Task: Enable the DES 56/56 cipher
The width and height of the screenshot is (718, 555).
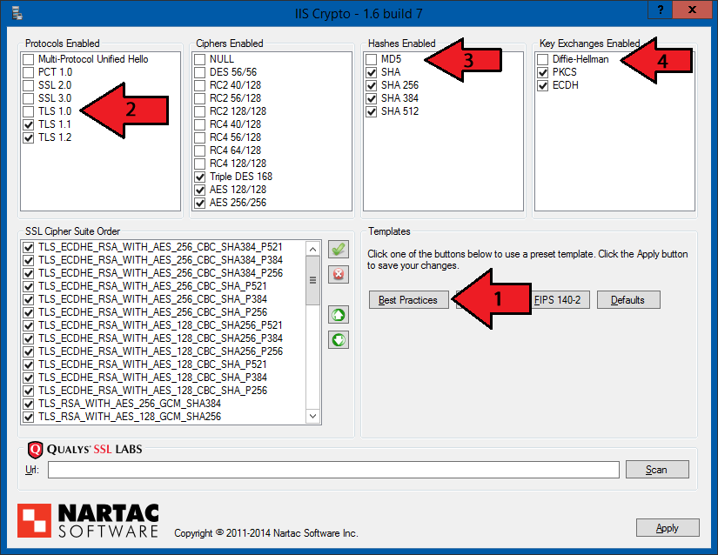Action: (199, 72)
